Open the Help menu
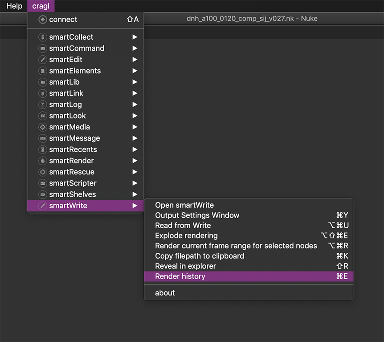This screenshot has height=342, width=384. tap(14, 6)
